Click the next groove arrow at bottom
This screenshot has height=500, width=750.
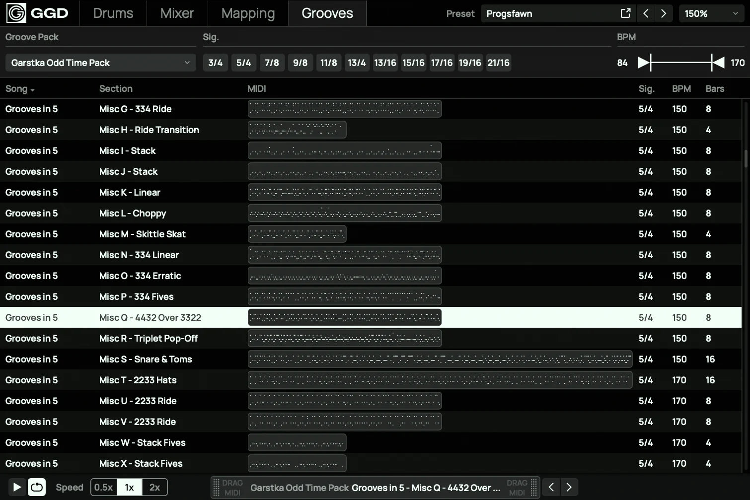[x=569, y=487]
